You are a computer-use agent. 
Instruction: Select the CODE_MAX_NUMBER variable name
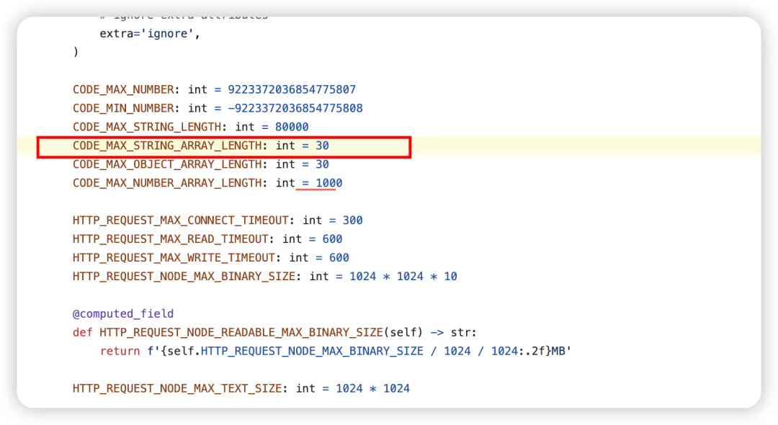124,90
